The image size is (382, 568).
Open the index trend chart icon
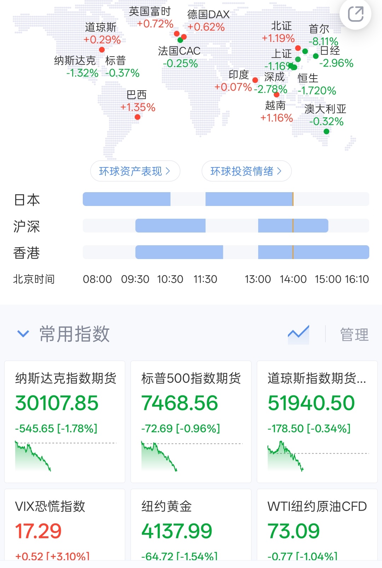299,334
